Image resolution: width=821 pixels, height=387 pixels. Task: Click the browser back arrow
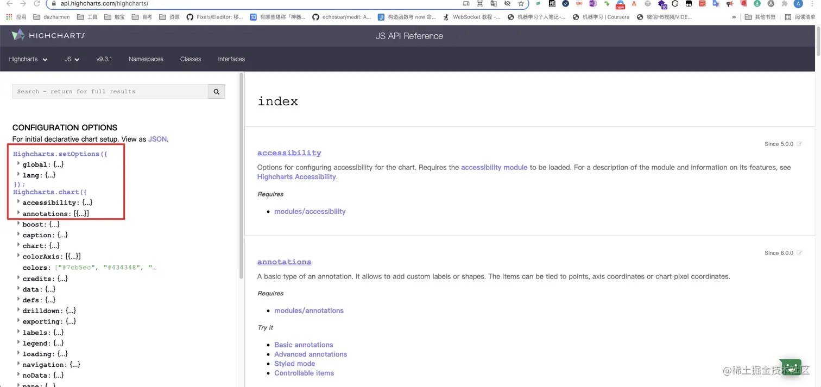point(9,3)
